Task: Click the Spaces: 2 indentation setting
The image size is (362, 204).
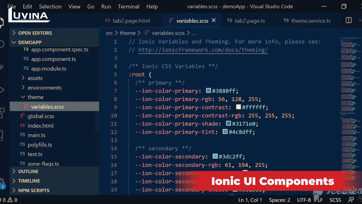Action: coord(279,200)
